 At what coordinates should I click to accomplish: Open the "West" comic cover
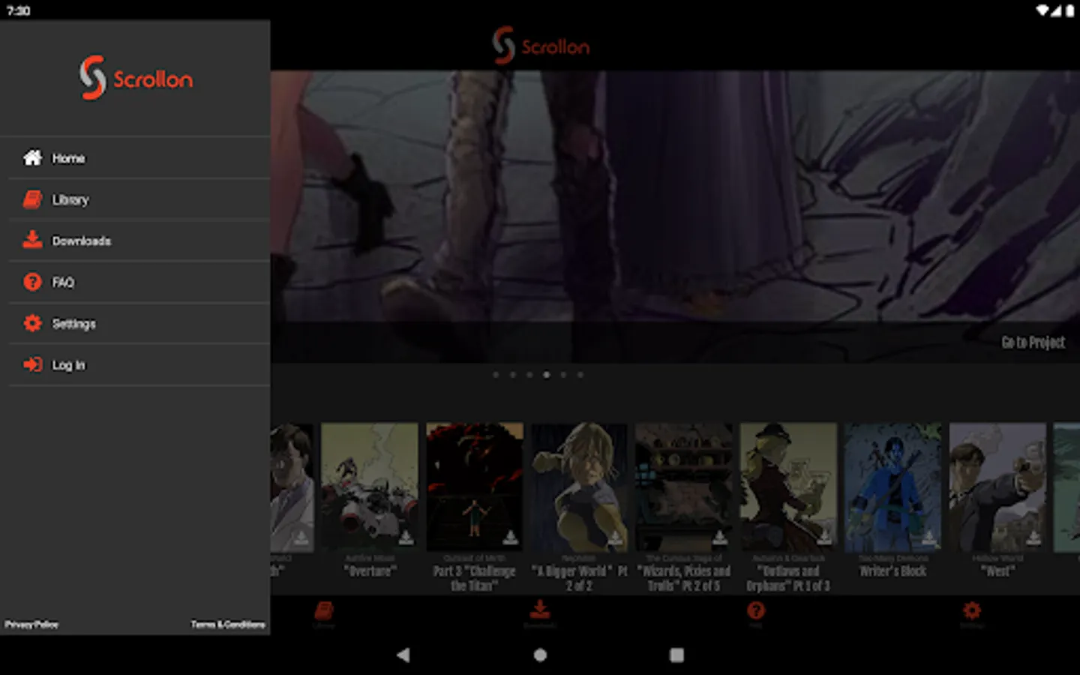pos(997,487)
